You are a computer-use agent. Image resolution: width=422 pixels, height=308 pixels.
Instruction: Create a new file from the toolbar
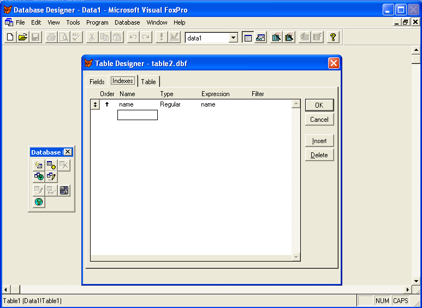(x=10, y=37)
